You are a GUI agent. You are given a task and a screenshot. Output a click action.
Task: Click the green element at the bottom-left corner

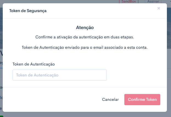tap(2, 116)
